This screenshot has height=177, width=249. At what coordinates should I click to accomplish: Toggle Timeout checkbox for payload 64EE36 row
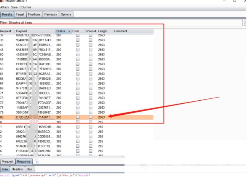tap(91, 142)
